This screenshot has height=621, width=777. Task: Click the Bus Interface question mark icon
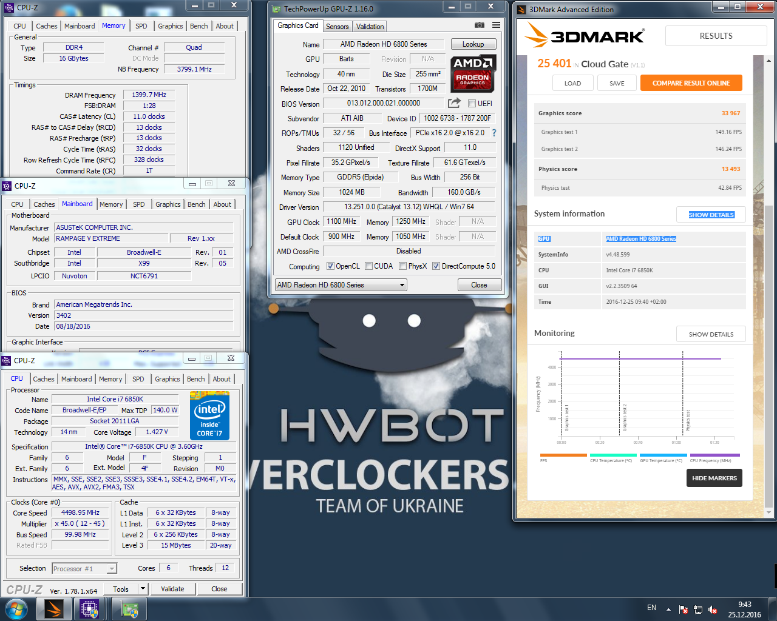coord(494,133)
